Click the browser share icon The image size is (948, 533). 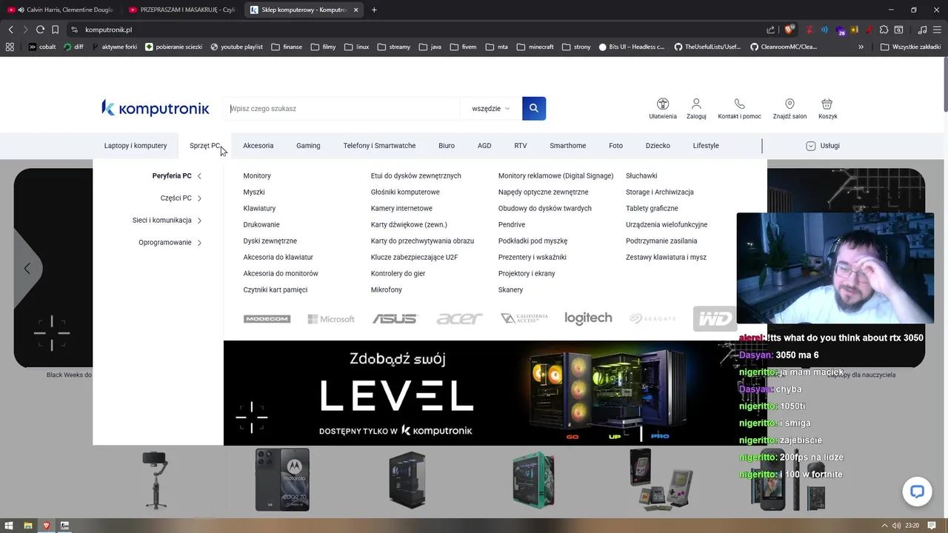771,30
